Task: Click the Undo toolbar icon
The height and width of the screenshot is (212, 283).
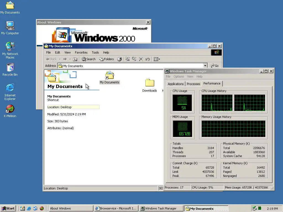Action: pos(148,59)
